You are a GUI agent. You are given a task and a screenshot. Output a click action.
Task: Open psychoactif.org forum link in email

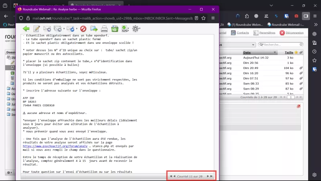(x=55, y=146)
